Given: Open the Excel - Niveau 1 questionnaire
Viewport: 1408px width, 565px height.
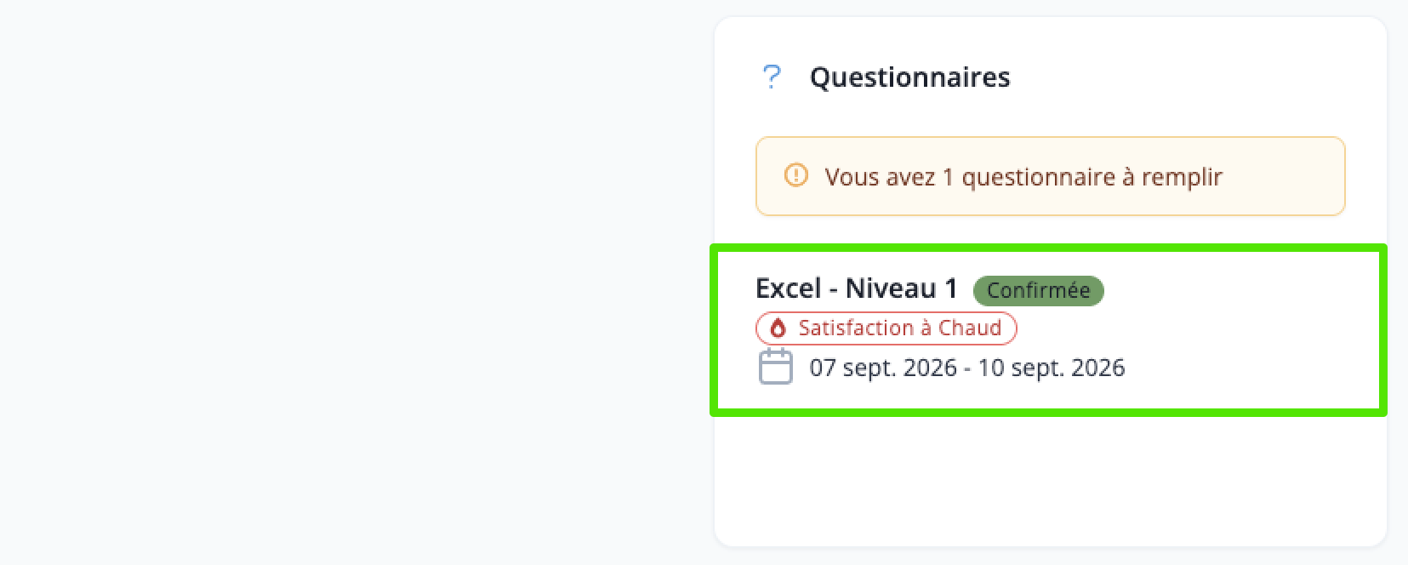Looking at the screenshot, I should point(1048,330).
